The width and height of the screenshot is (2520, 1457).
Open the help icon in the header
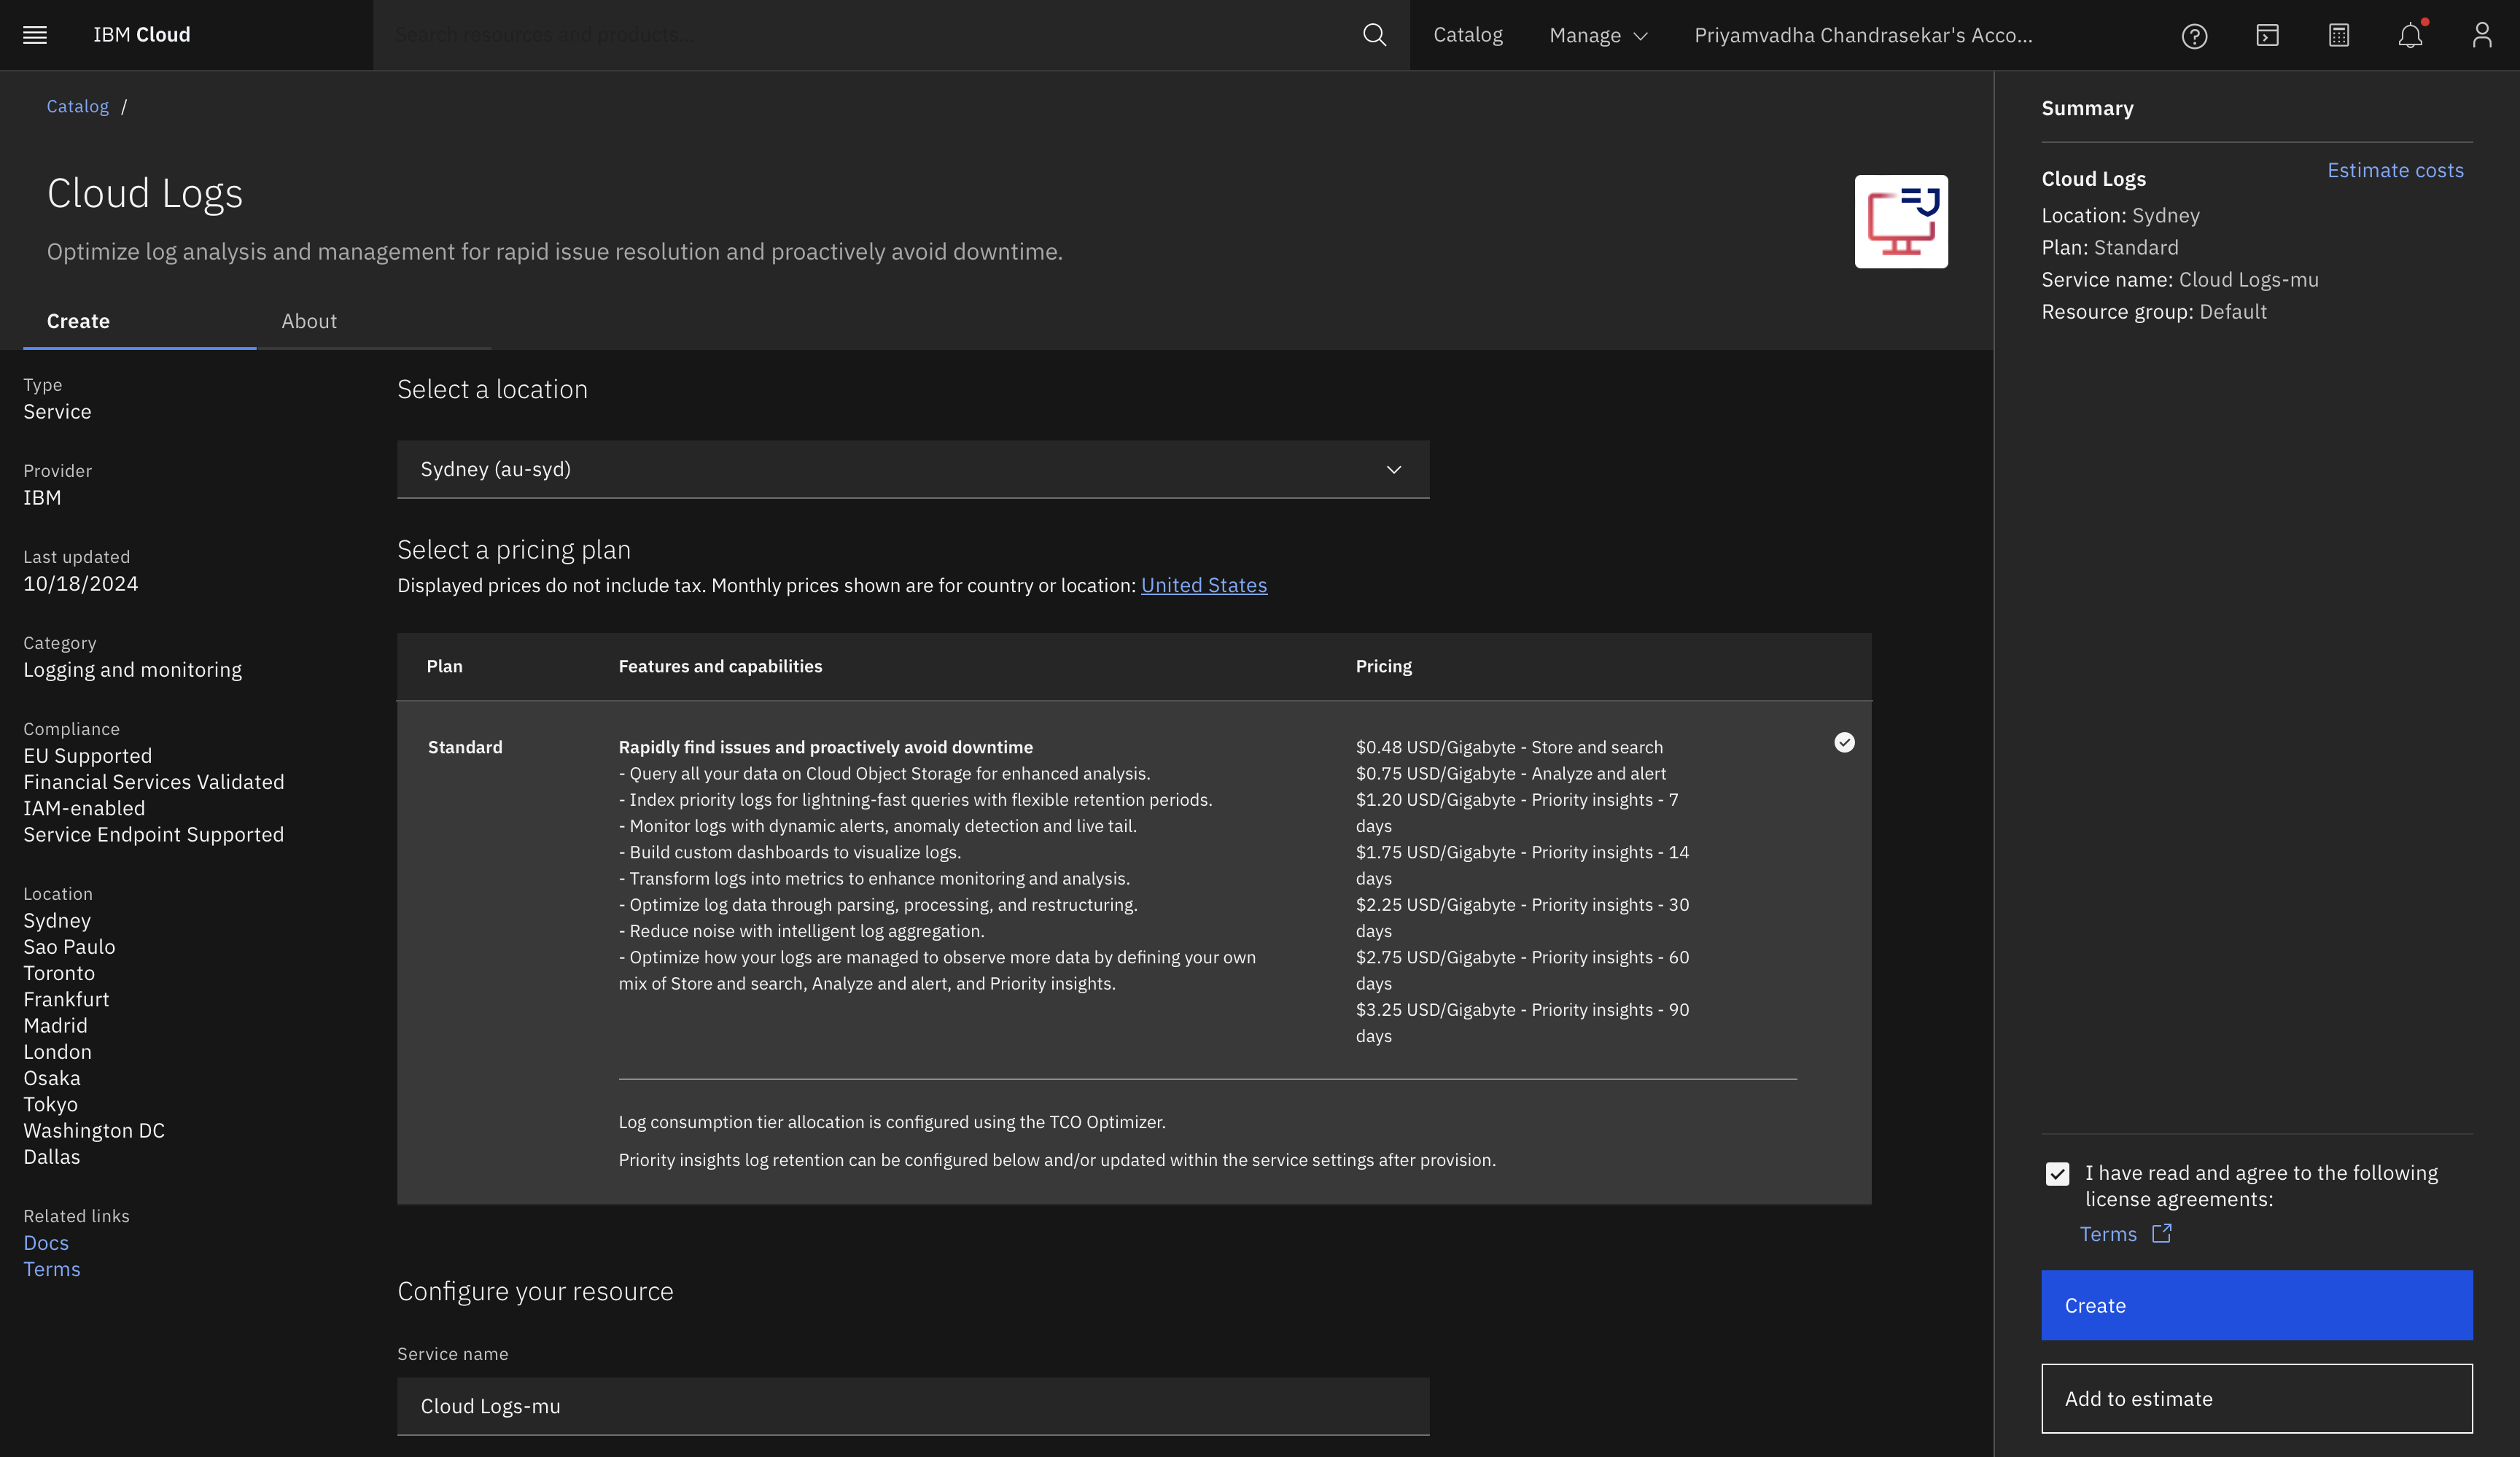(2194, 35)
